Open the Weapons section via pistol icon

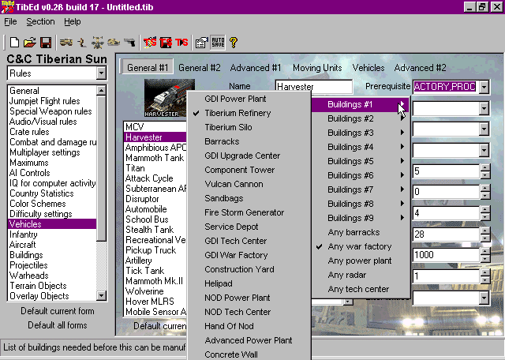coord(129,42)
